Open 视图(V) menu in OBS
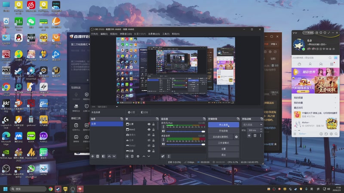The height and width of the screenshot is (193, 344). pos(114,34)
